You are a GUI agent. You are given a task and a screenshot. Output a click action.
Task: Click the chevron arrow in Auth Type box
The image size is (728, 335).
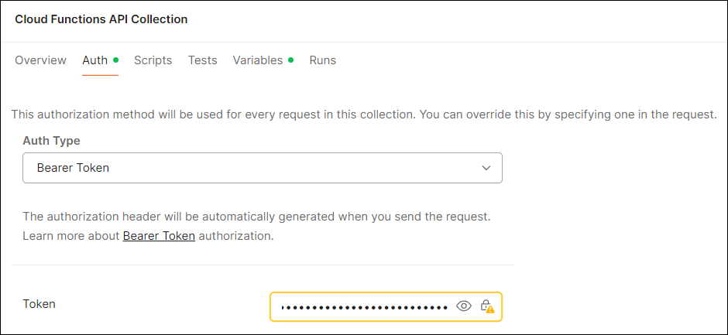pos(486,168)
